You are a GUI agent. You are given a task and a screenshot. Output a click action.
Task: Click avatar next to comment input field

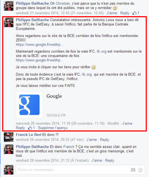pyautogui.click(x=8, y=170)
